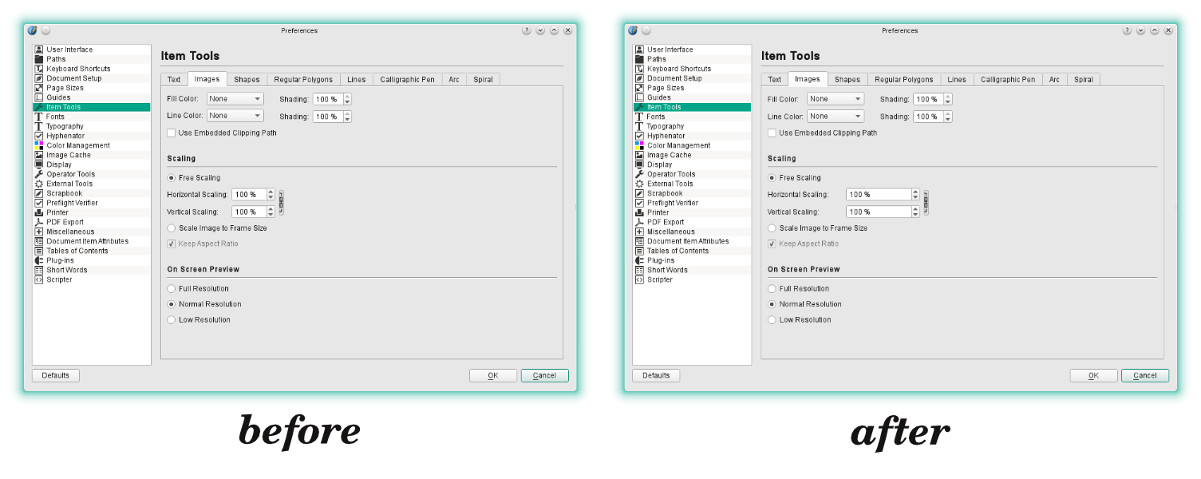Click the External Tools gear icon in the after dialog
This screenshot has width=1201, height=479.
pos(639,184)
